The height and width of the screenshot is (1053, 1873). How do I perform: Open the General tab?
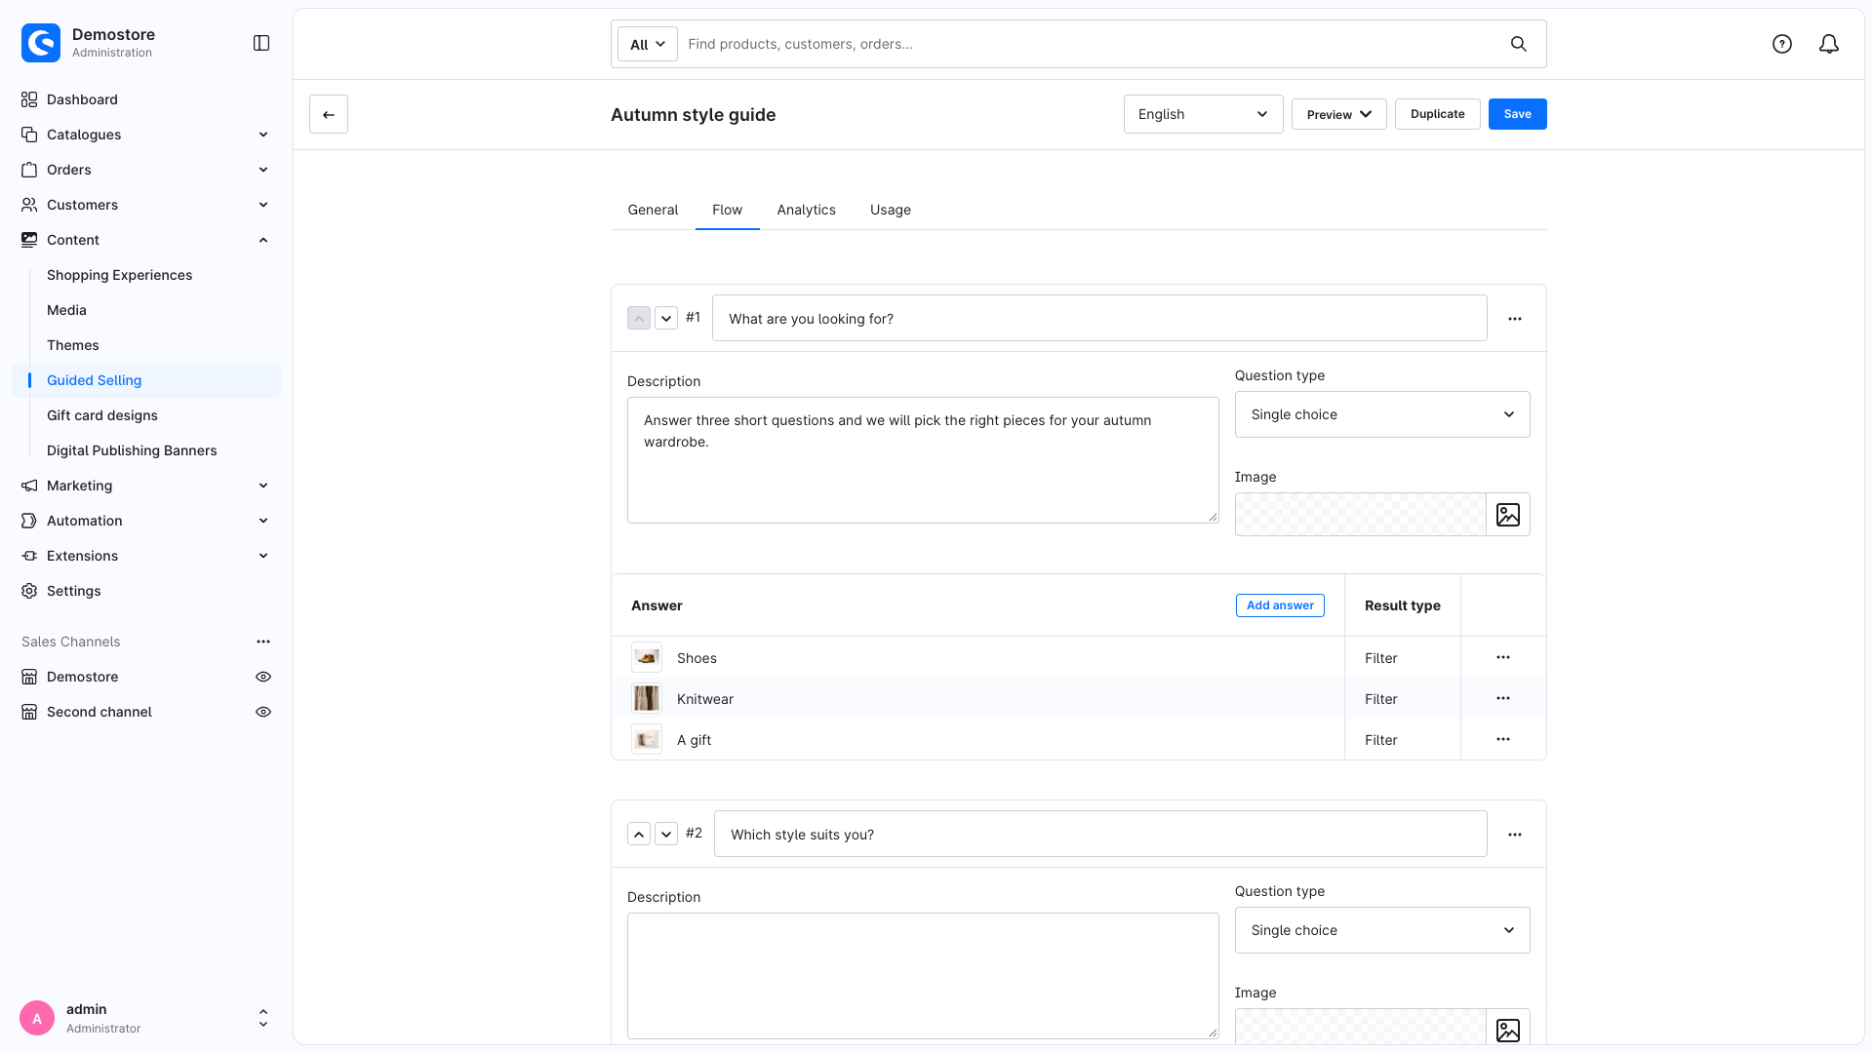[653, 210]
